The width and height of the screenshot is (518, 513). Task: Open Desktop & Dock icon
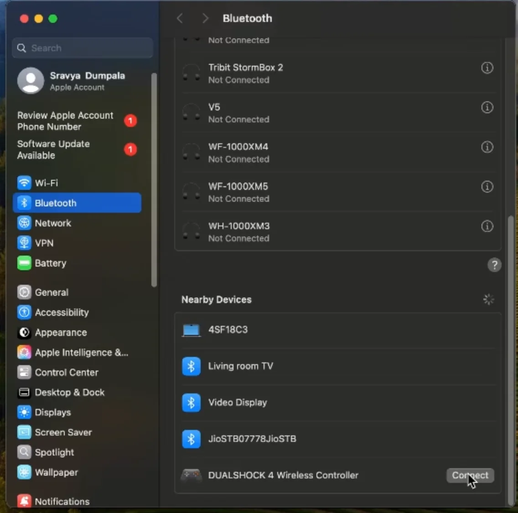pos(24,392)
